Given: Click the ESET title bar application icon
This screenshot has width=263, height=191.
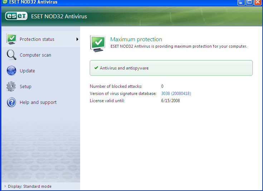Looking at the screenshot, I should (x=5, y=2).
